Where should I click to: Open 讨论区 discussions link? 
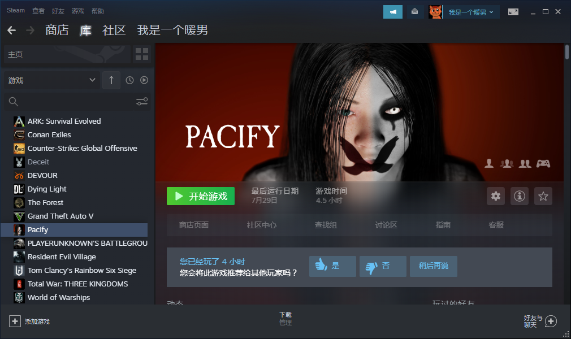pyautogui.click(x=386, y=225)
